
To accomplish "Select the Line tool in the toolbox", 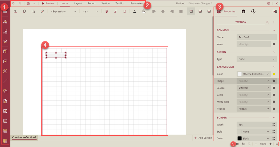I will 5,81.
